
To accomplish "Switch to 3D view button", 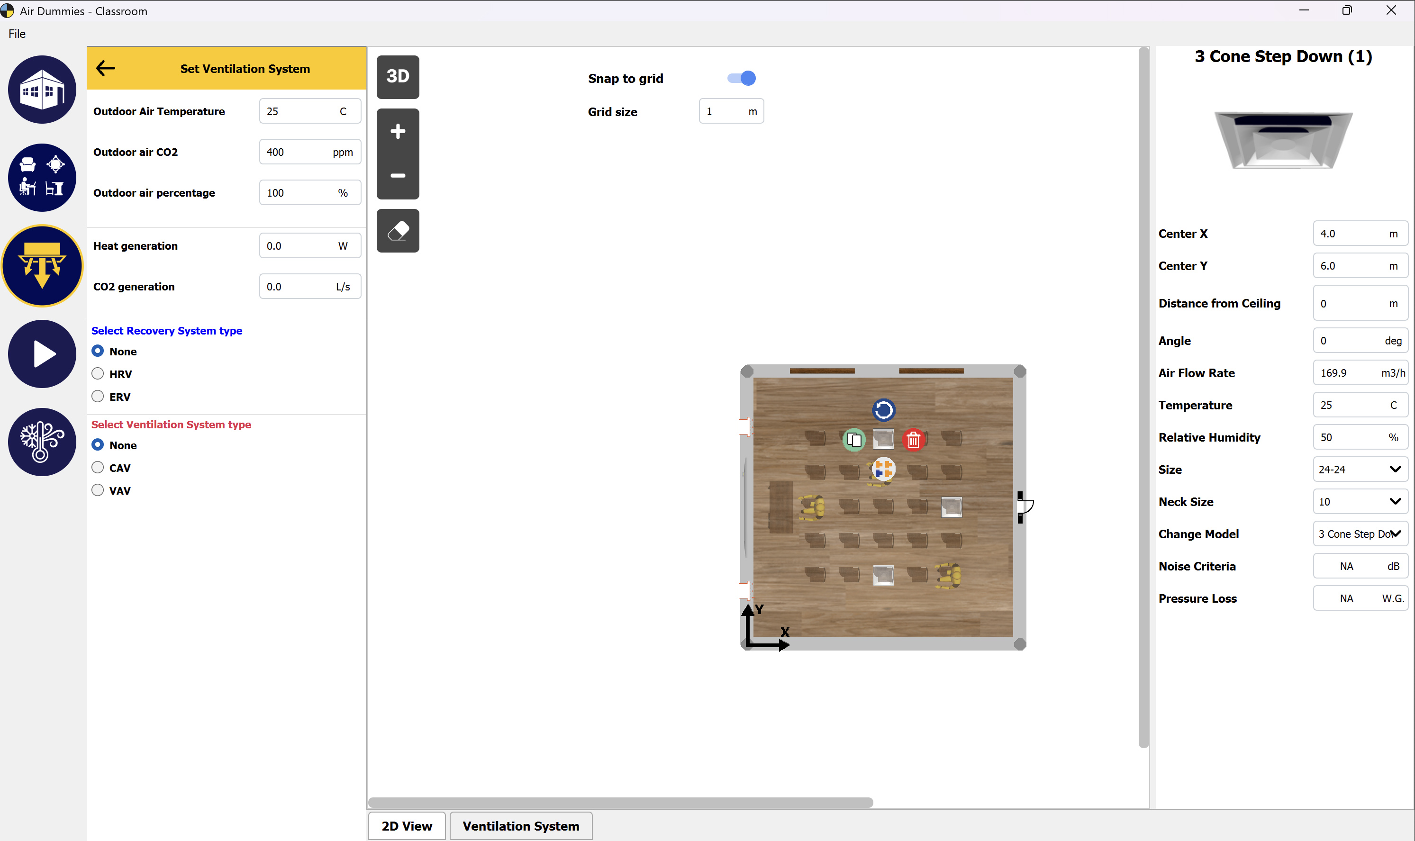I will coord(398,76).
